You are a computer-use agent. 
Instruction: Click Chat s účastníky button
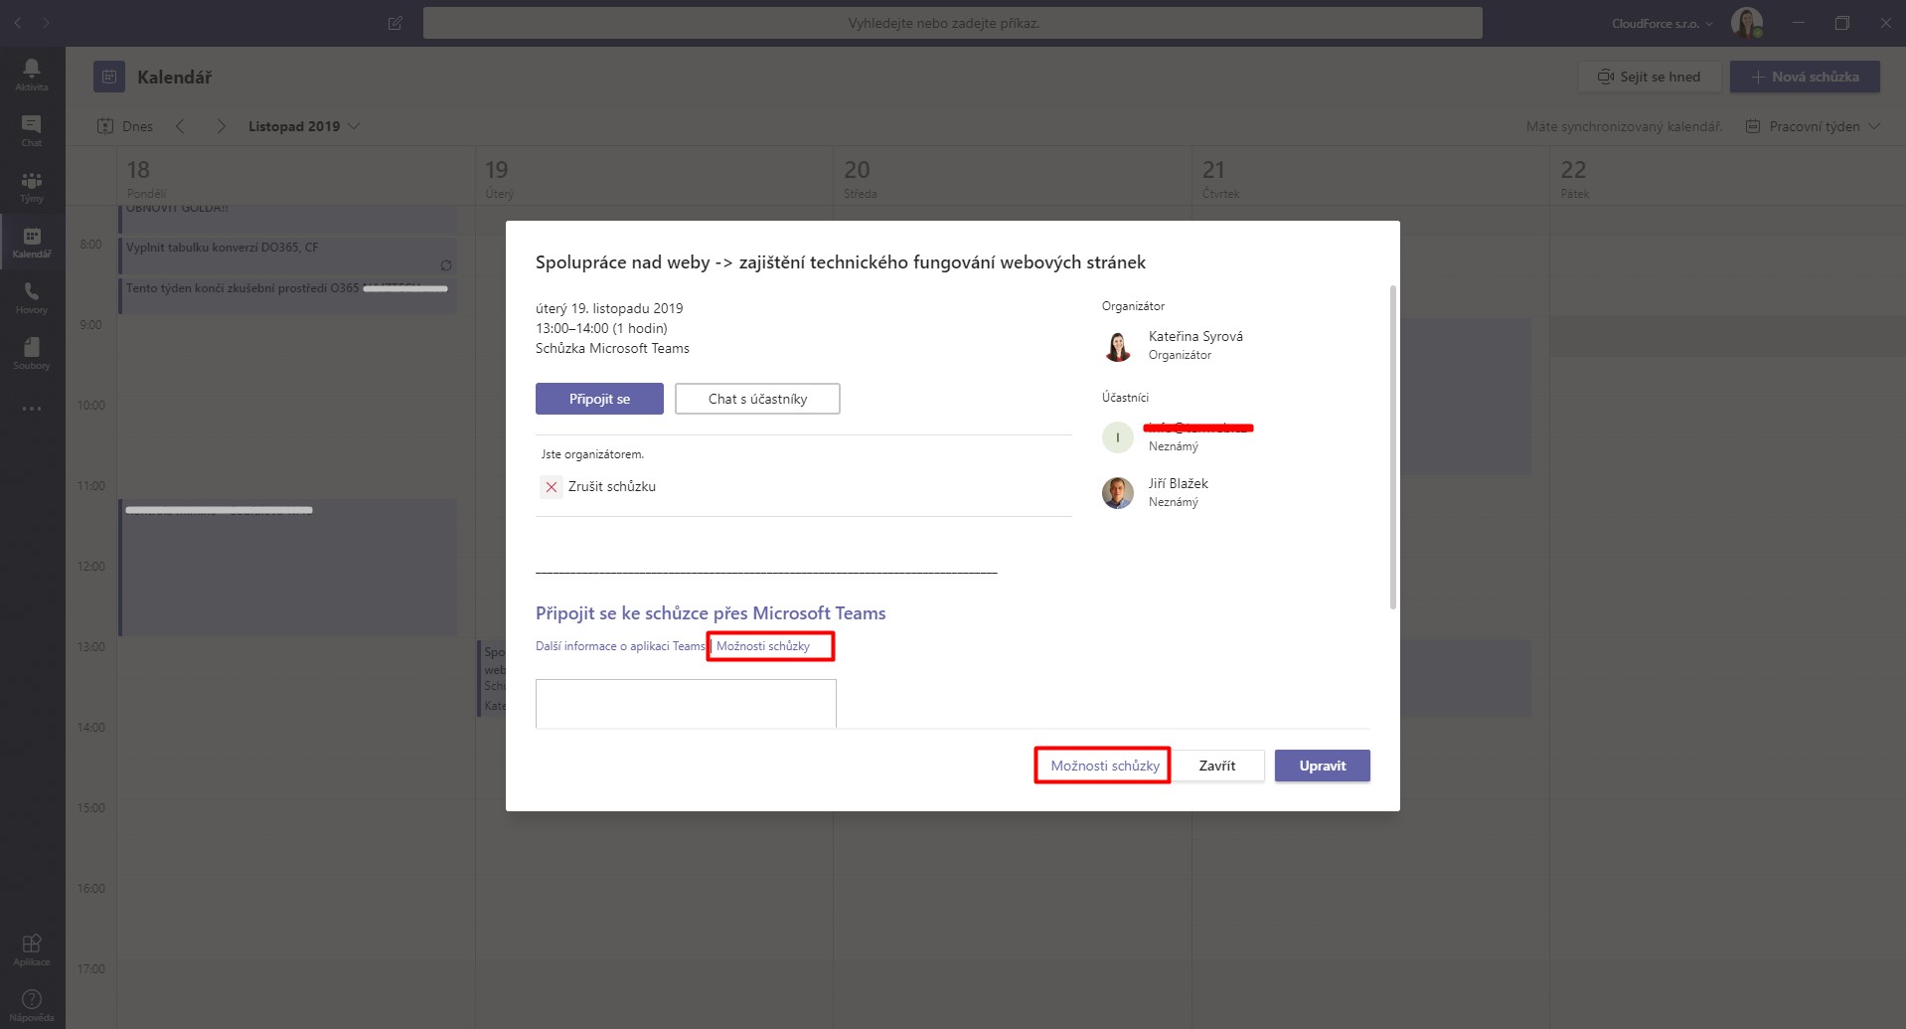pos(757,399)
